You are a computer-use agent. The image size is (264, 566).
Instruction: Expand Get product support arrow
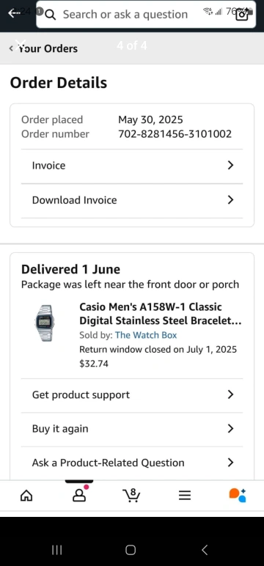(x=230, y=394)
